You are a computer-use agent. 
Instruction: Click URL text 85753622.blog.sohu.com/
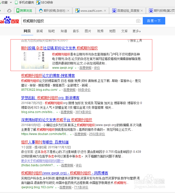pos(39,90)
